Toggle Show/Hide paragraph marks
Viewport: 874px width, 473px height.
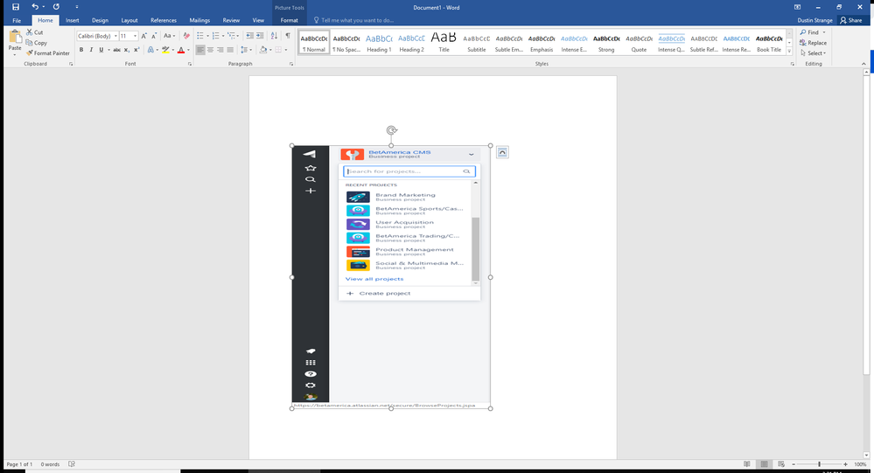pyautogui.click(x=288, y=36)
